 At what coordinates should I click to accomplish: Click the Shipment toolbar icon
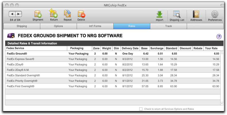tap(38, 14)
